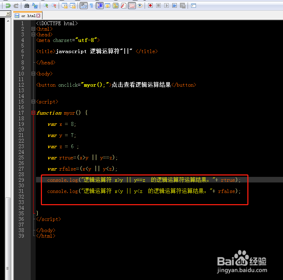Collapse the <html> fold on line 2
The width and height of the screenshot is (283, 280).
point(33,29)
